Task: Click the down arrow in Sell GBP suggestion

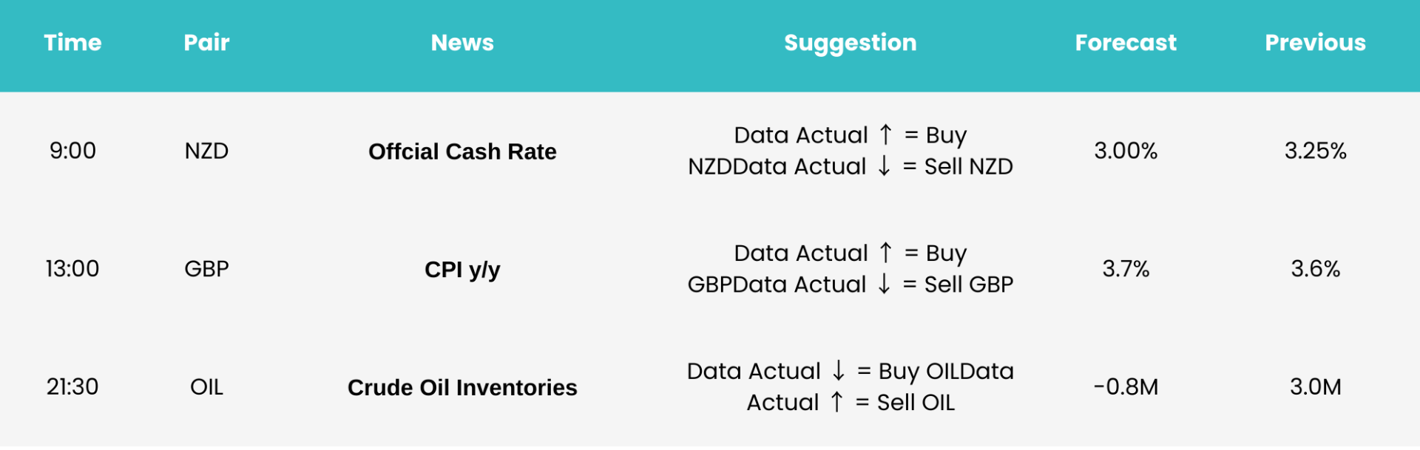Action: 884,284
